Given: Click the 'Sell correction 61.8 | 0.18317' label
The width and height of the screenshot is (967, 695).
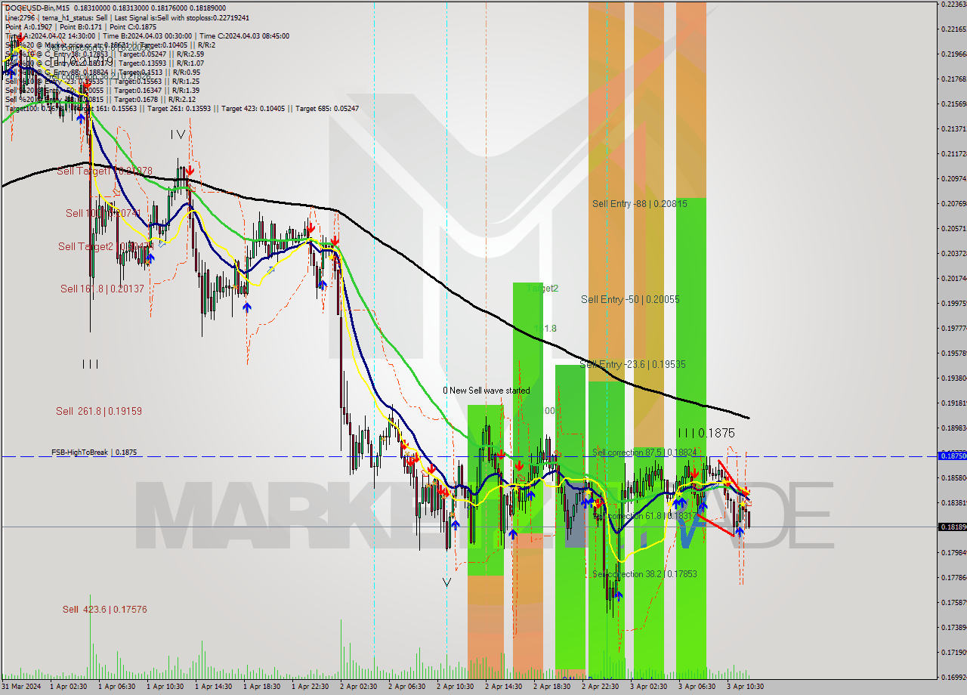Looking at the screenshot, I should pyautogui.click(x=644, y=515).
